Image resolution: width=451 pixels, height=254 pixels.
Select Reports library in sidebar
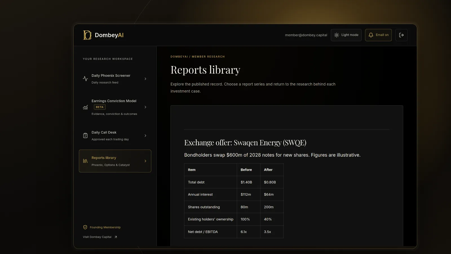point(115,161)
